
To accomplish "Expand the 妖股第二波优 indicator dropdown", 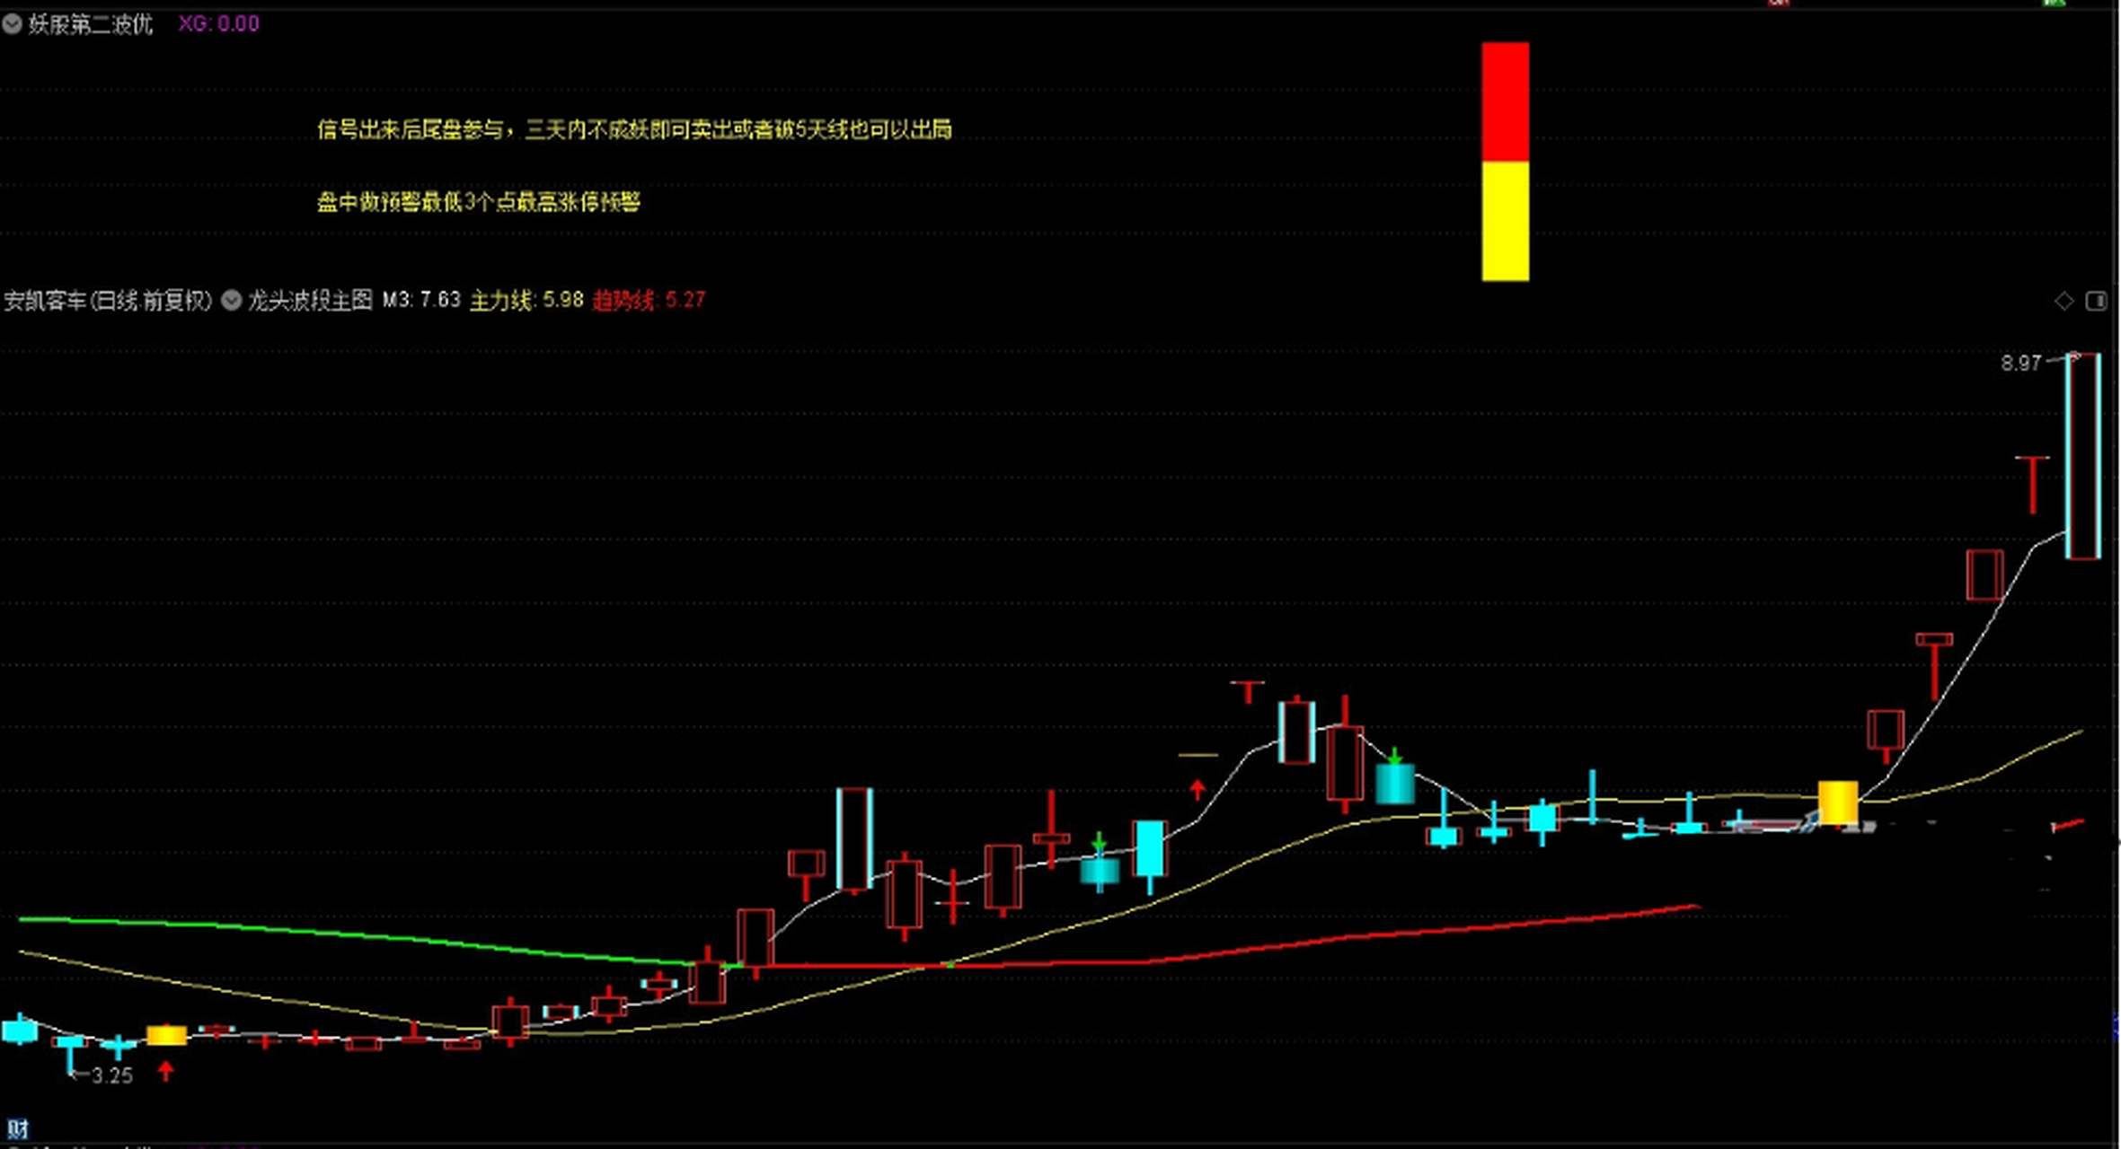I will coord(12,24).
